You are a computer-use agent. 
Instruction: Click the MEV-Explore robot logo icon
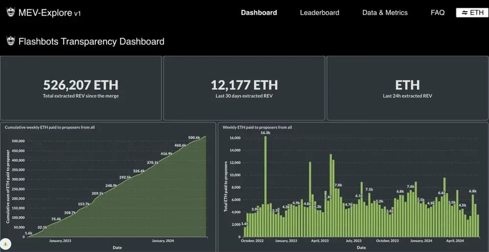[11, 12]
